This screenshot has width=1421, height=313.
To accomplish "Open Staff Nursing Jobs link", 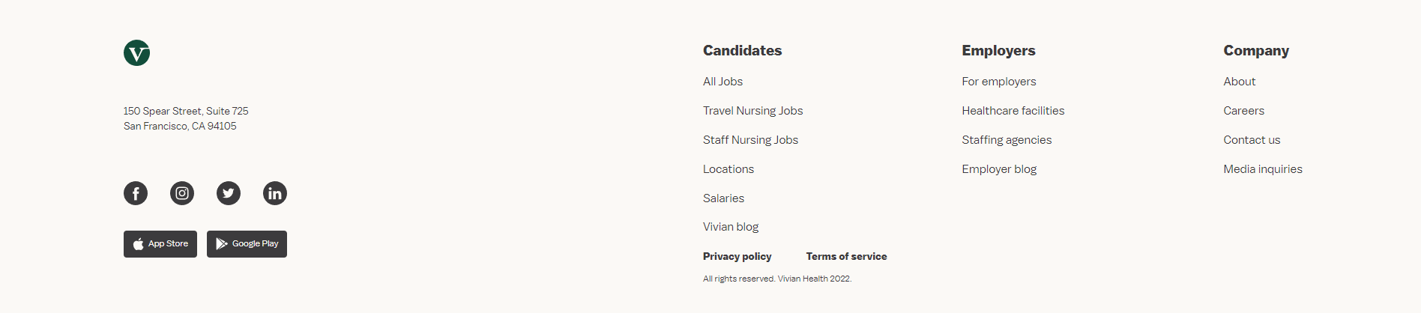I will tap(750, 140).
